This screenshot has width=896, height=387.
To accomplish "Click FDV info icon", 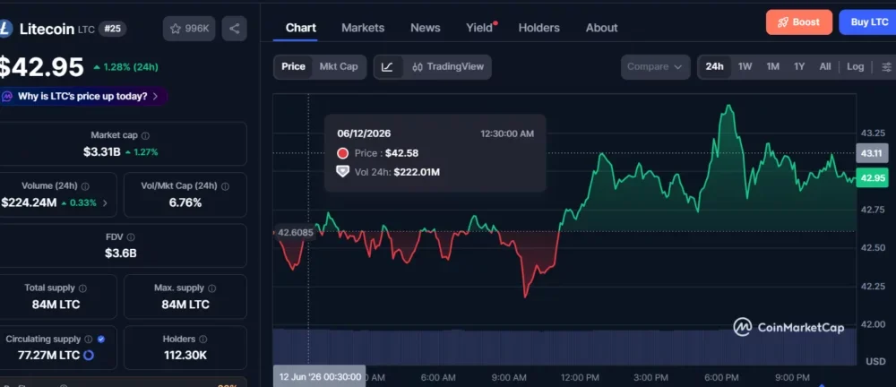I will tap(131, 236).
